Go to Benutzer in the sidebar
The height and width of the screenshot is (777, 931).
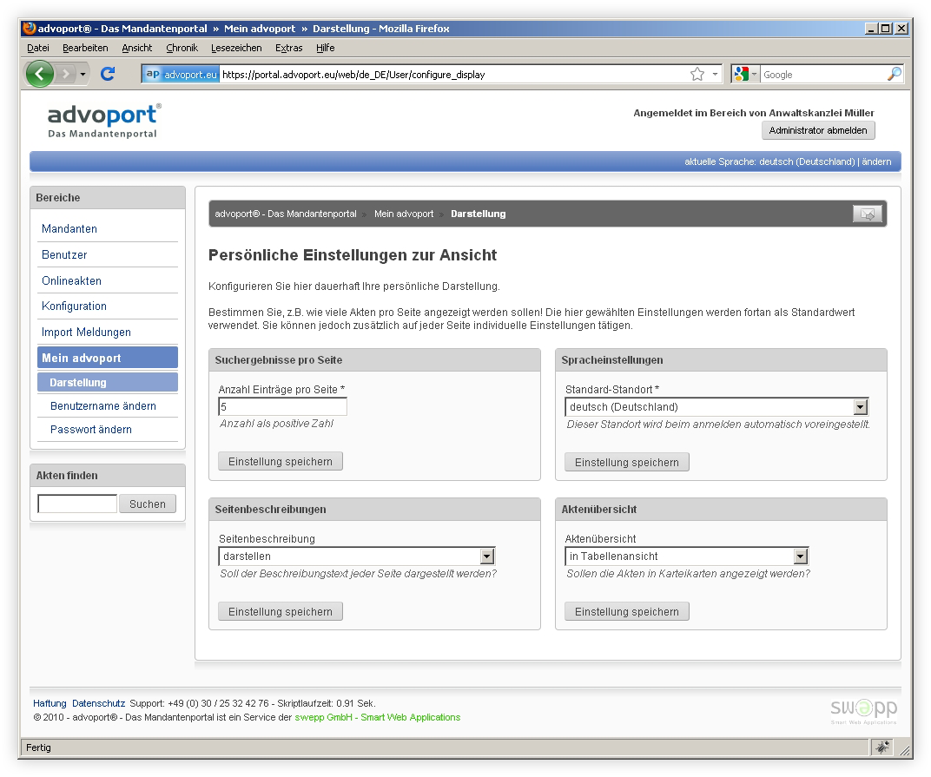(x=64, y=255)
